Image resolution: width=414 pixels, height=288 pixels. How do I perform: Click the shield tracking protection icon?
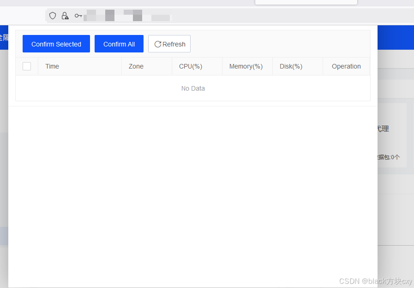[53, 16]
